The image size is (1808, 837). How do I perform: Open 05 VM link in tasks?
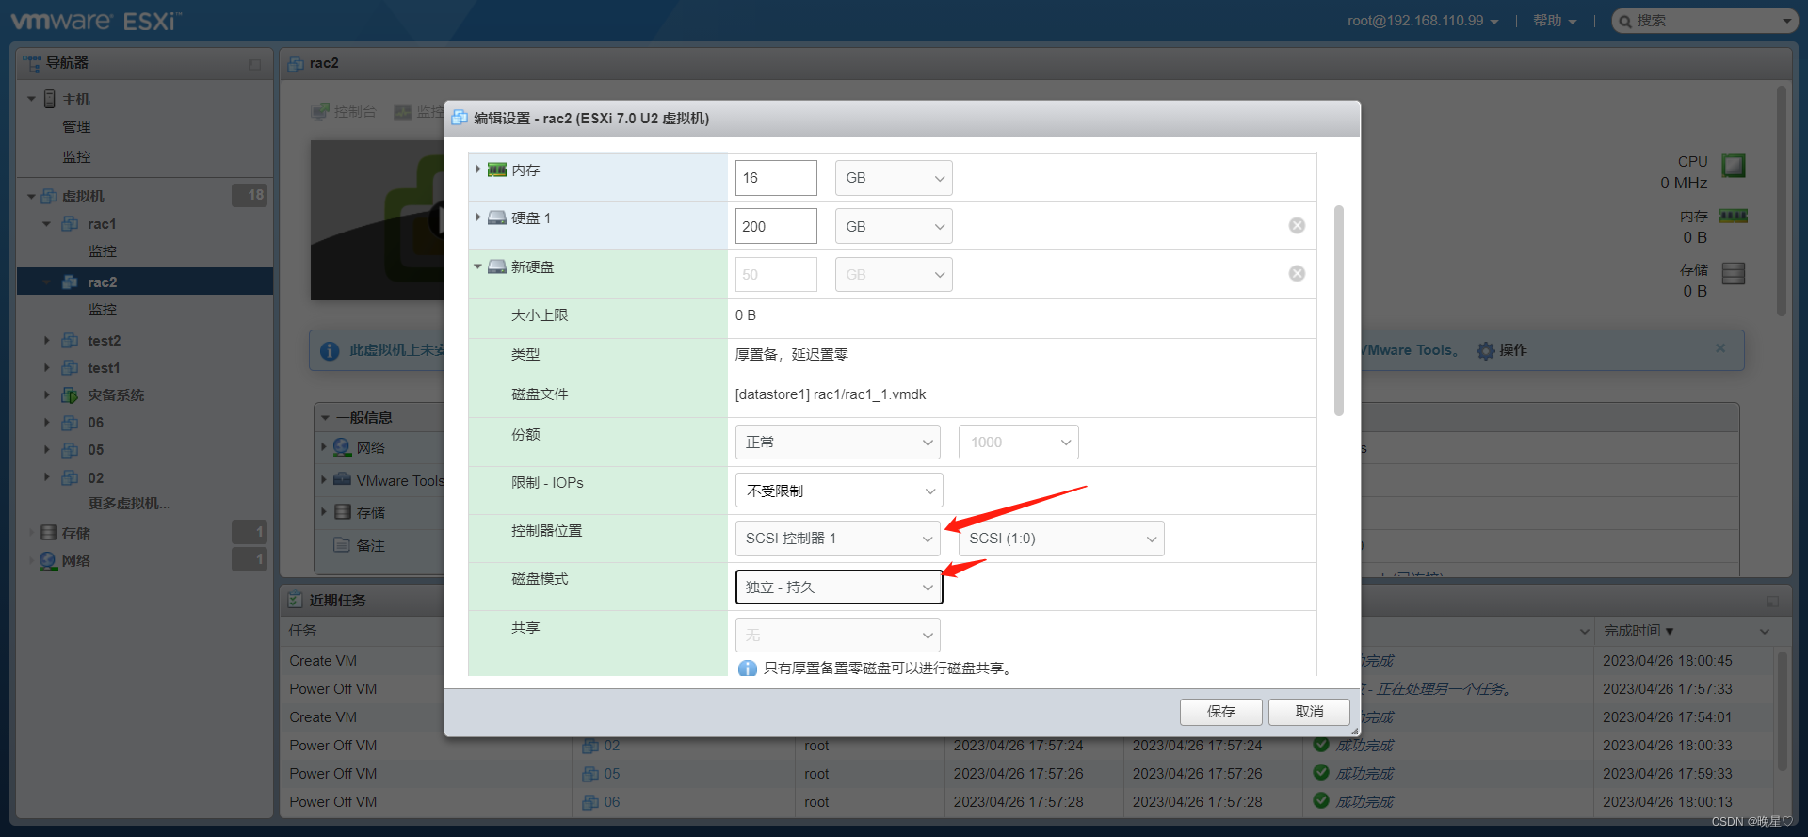(612, 774)
